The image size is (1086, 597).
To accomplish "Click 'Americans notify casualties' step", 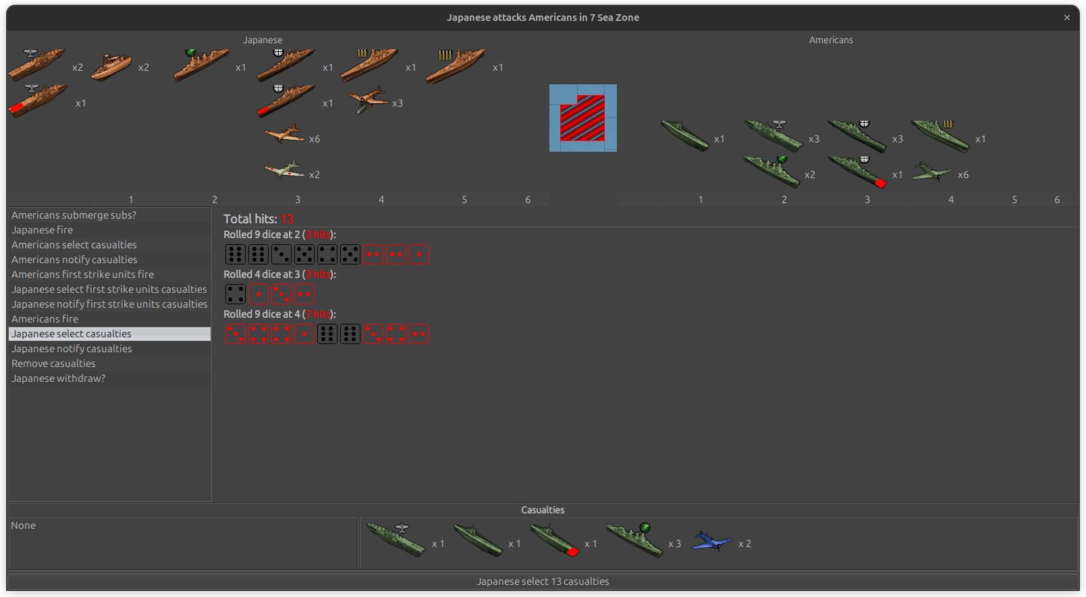I will [109, 260].
